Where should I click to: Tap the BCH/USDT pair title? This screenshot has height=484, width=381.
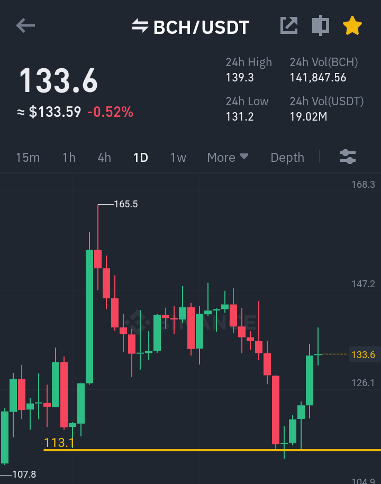pyautogui.click(x=201, y=27)
